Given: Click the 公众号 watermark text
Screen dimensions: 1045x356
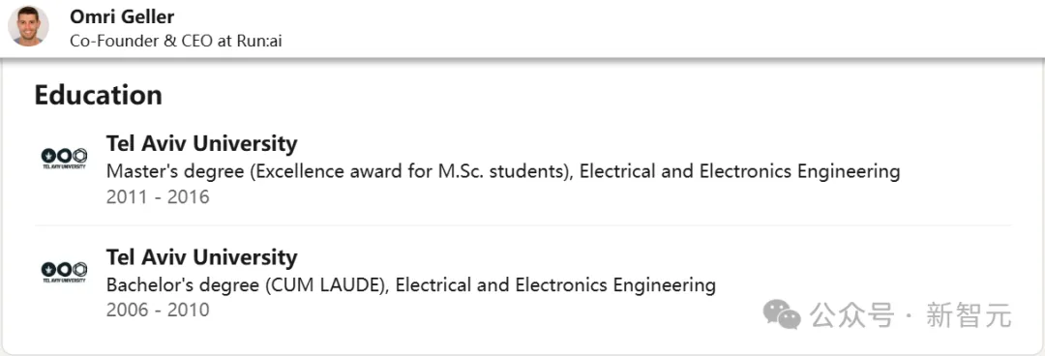Looking at the screenshot, I should click(851, 314).
